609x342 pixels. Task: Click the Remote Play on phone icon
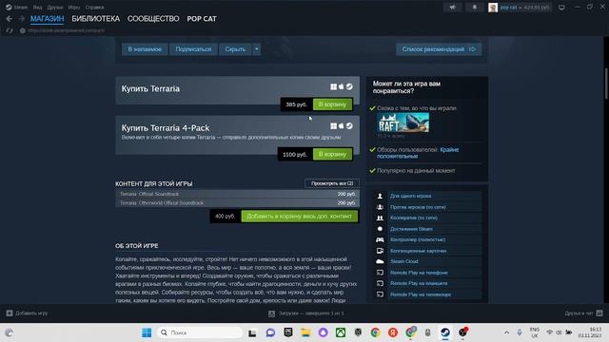tap(380, 273)
